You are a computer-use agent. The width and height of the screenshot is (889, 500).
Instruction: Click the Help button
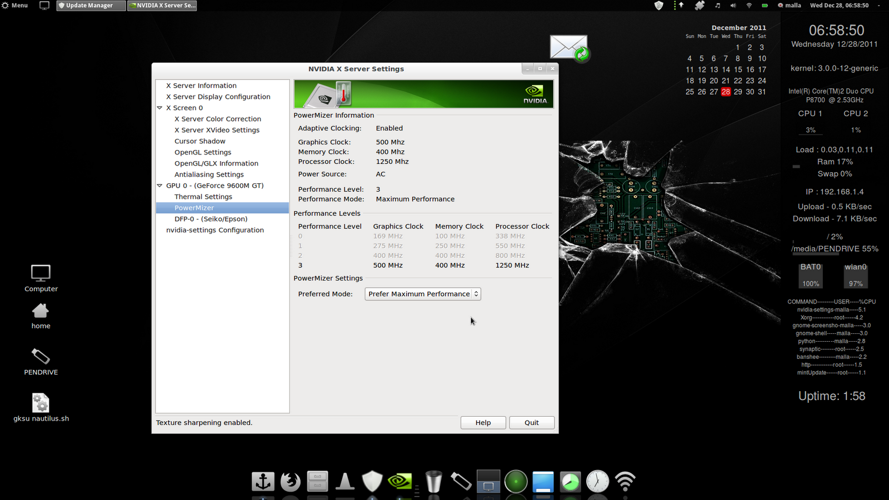(x=483, y=423)
